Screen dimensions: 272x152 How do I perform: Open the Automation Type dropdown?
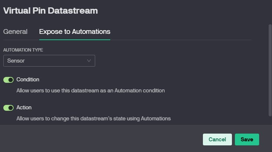click(x=49, y=61)
